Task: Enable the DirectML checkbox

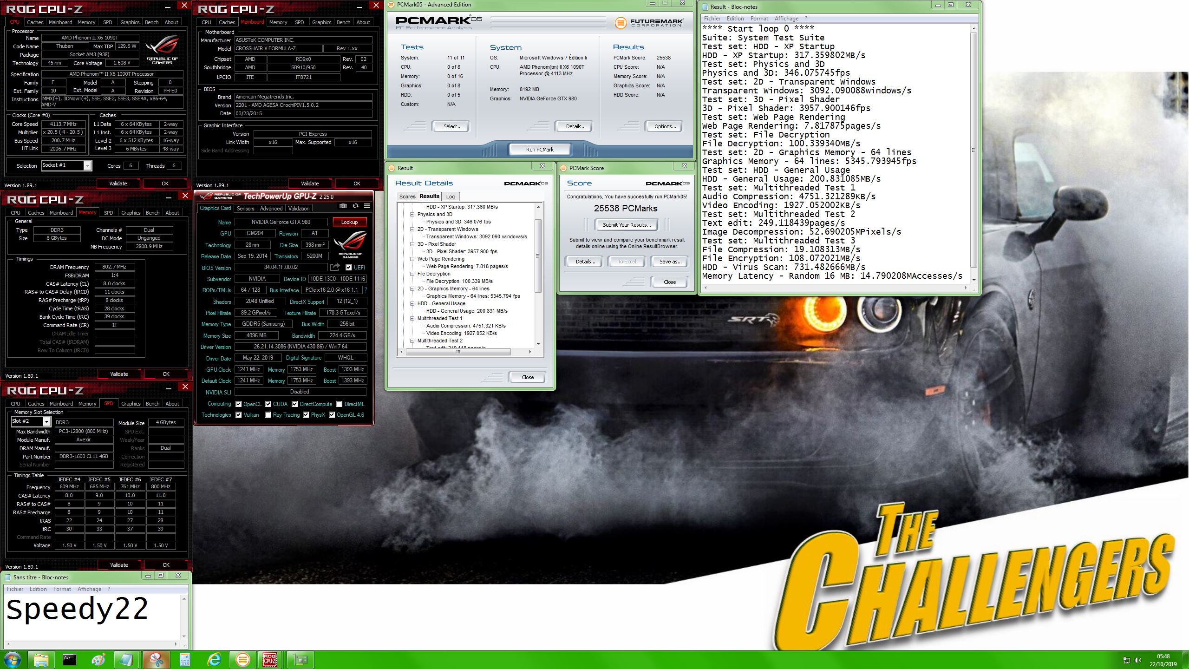Action: pyautogui.click(x=340, y=404)
